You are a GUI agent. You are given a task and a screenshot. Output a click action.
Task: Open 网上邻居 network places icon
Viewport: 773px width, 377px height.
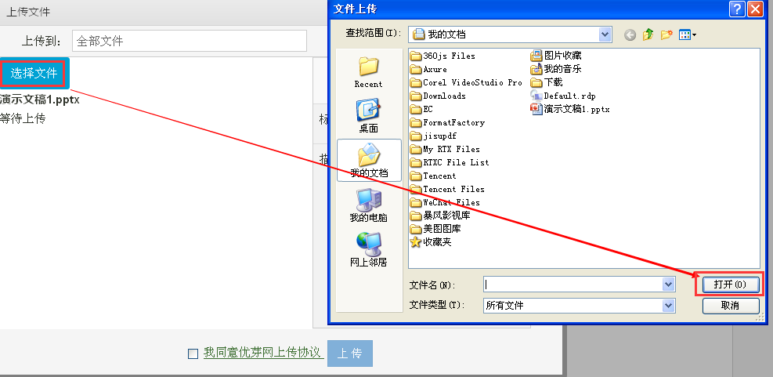point(368,250)
